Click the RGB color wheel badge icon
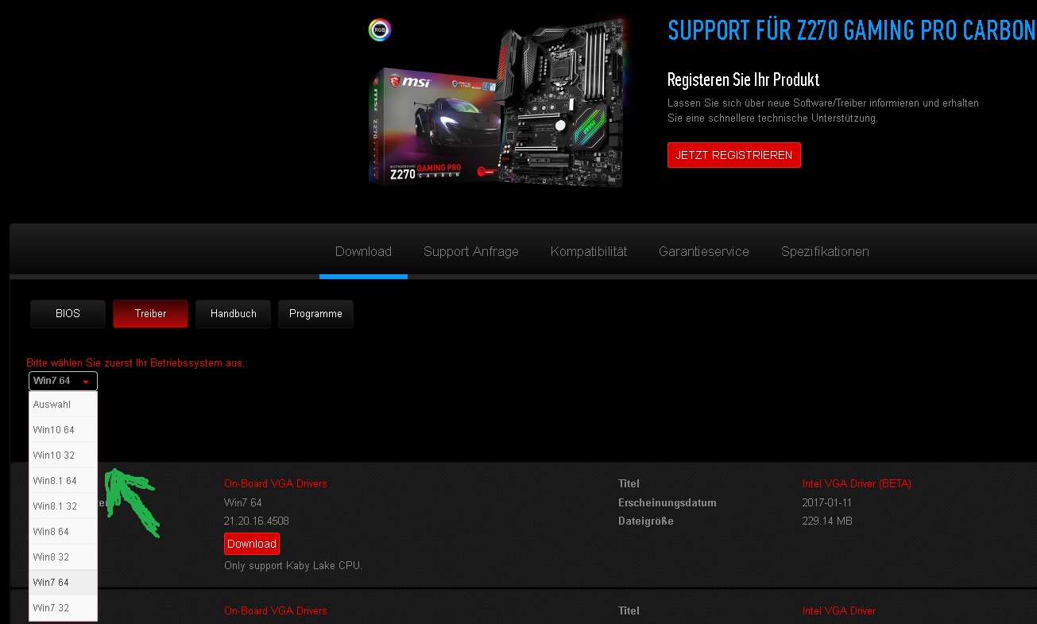 tap(380, 30)
